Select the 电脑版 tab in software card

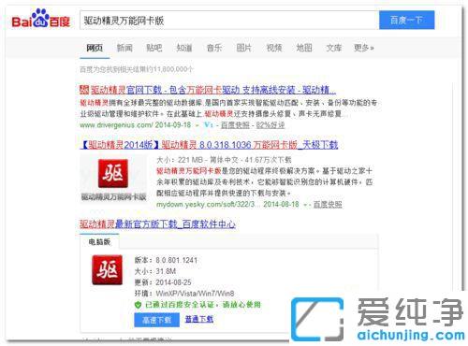coord(99,241)
